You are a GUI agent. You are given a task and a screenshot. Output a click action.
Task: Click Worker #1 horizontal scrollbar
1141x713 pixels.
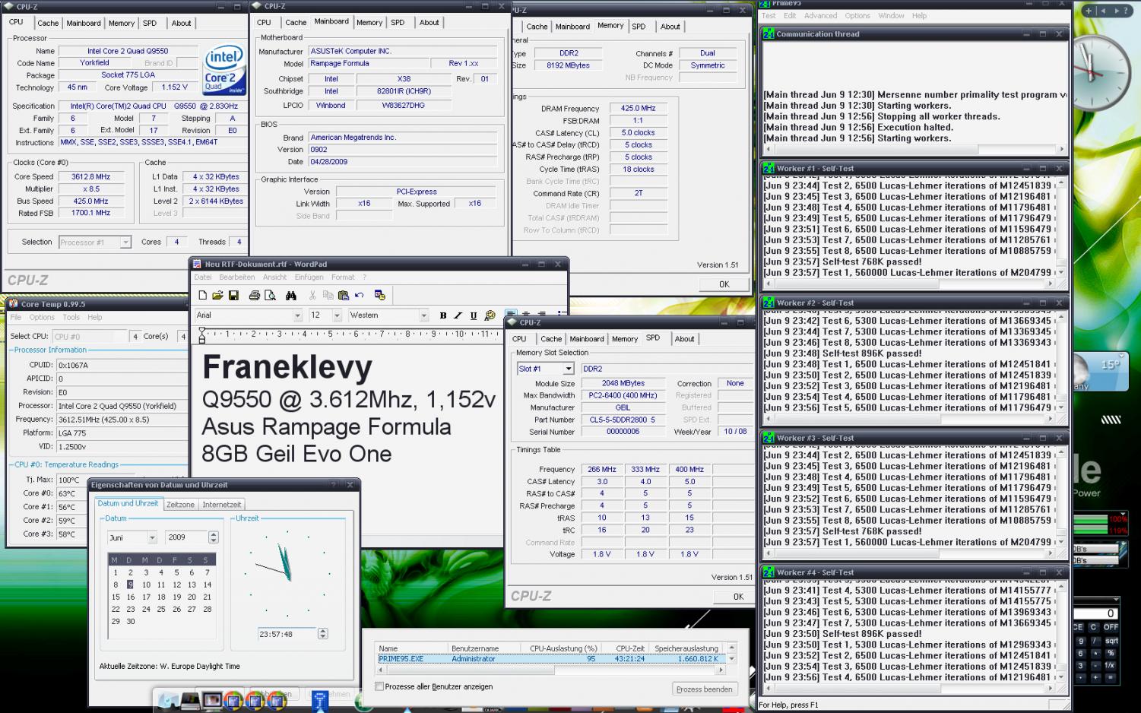coord(909,283)
